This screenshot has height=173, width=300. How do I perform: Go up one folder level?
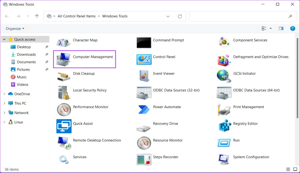[37, 16]
